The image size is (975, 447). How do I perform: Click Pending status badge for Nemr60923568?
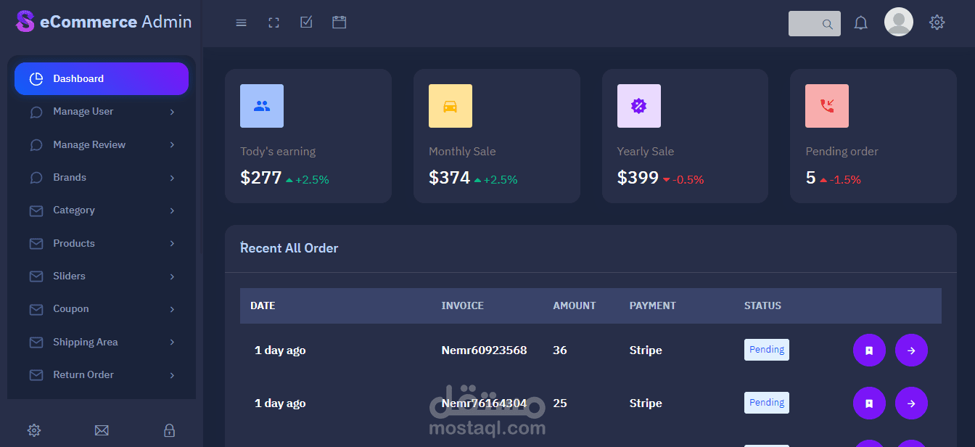click(x=767, y=350)
